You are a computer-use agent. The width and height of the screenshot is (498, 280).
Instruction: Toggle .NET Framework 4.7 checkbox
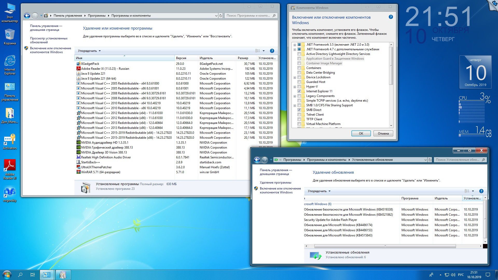coord(299,49)
